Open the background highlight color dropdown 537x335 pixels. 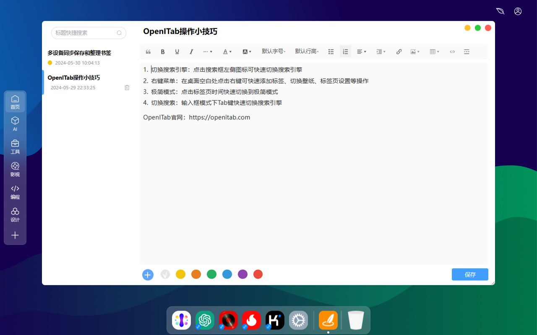click(247, 52)
